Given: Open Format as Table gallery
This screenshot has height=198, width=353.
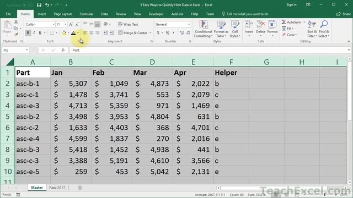Looking at the screenshot, I should [221, 29].
